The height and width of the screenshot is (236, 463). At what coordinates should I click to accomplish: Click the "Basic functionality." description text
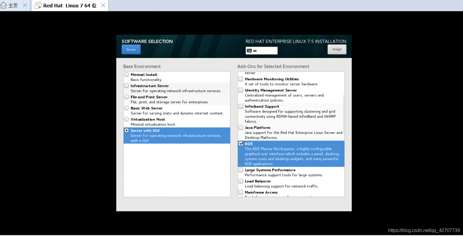146,80
